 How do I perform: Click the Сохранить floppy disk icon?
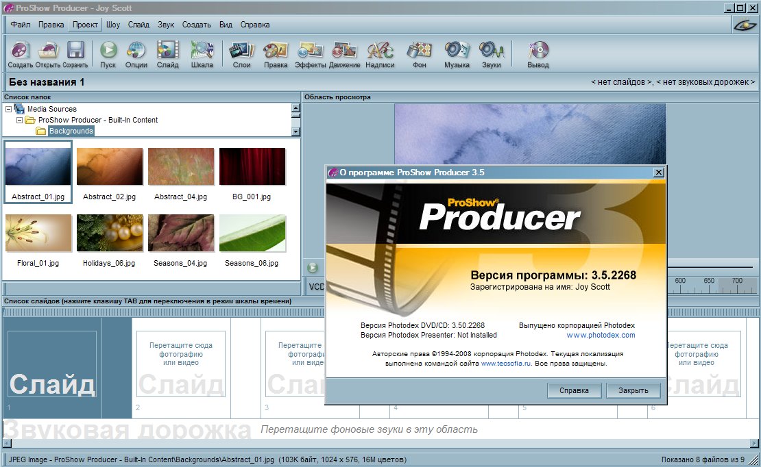(75, 55)
